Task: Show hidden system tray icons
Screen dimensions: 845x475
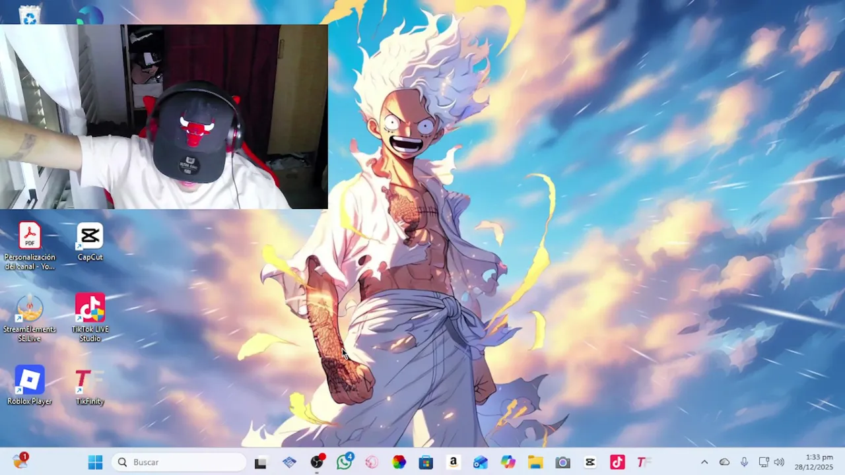Action: [704, 462]
